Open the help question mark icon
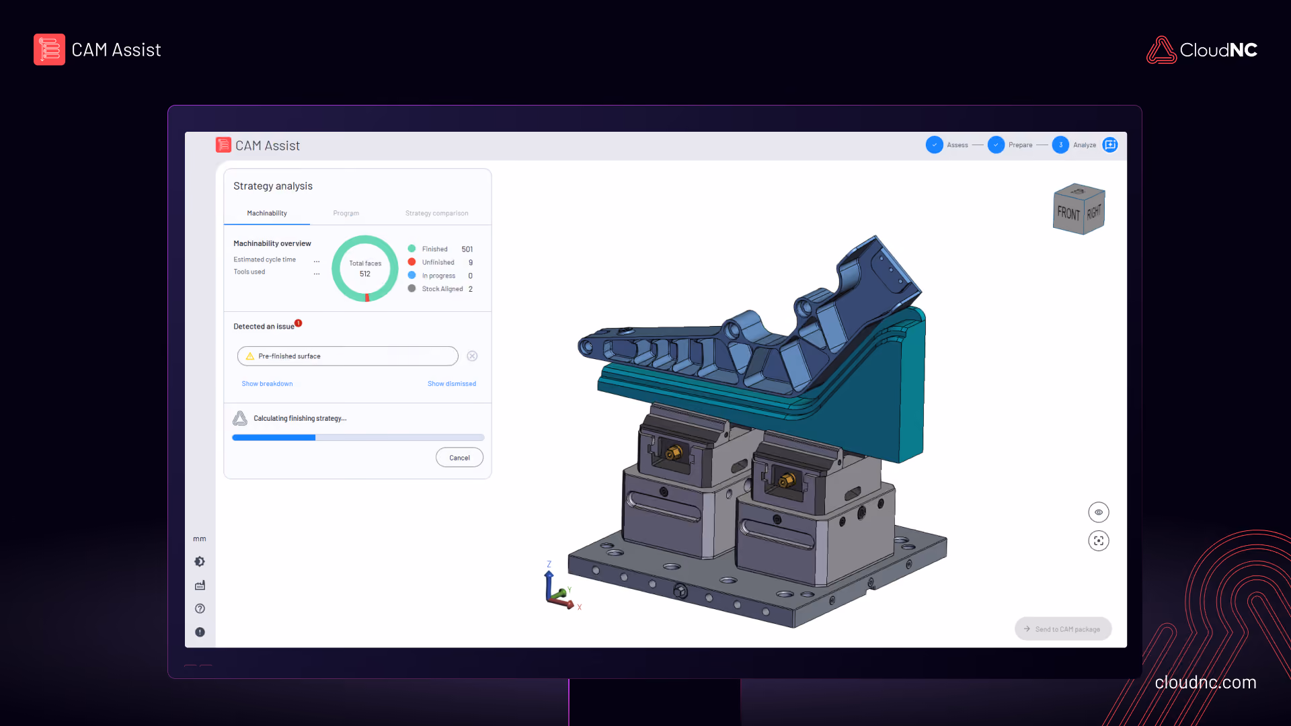 200,608
